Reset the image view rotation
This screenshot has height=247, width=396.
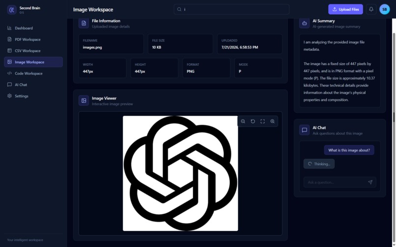pyautogui.click(x=253, y=121)
